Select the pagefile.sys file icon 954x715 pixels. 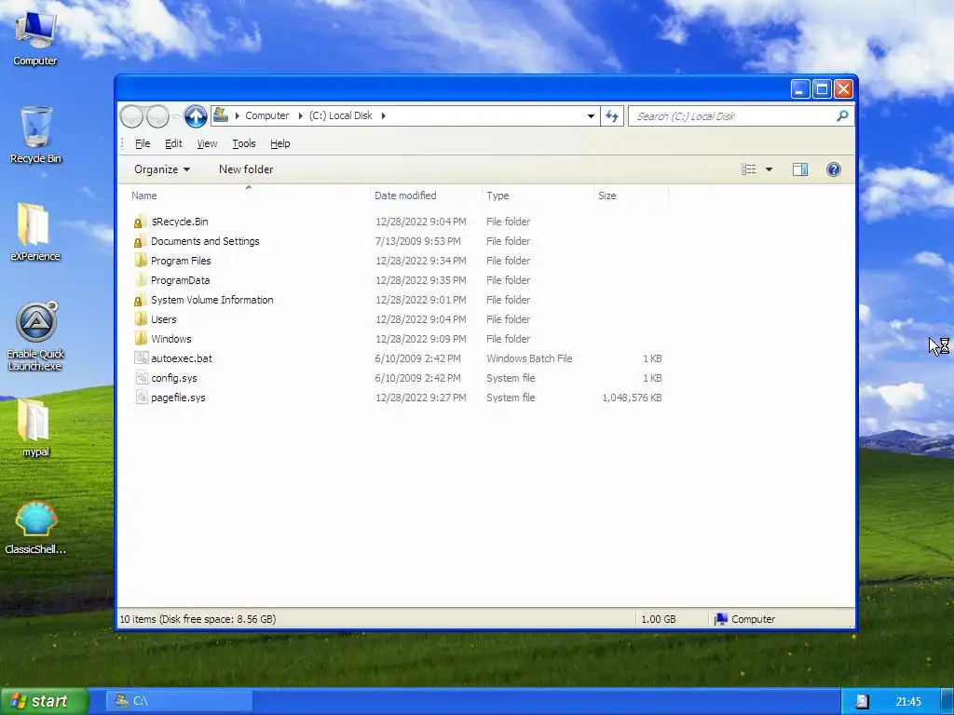(x=142, y=397)
